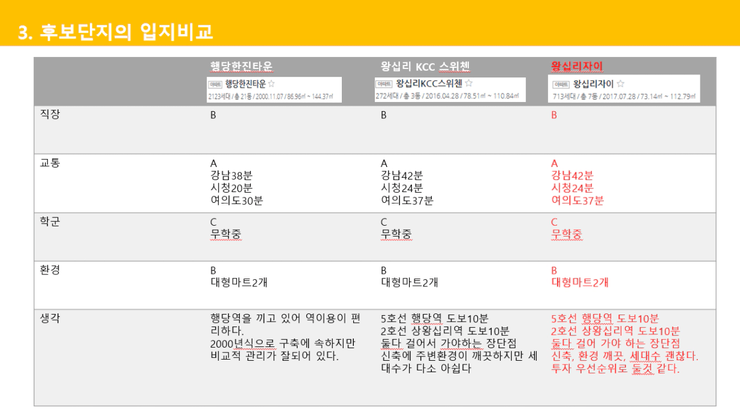Image resolution: width=740 pixels, height=416 pixels.
Task: Click red line 투자 우선순위로 둘것 같다.
Action: tap(615, 369)
